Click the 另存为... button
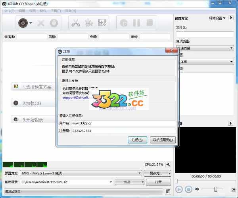 pyautogui.click(x=156, y=173)
